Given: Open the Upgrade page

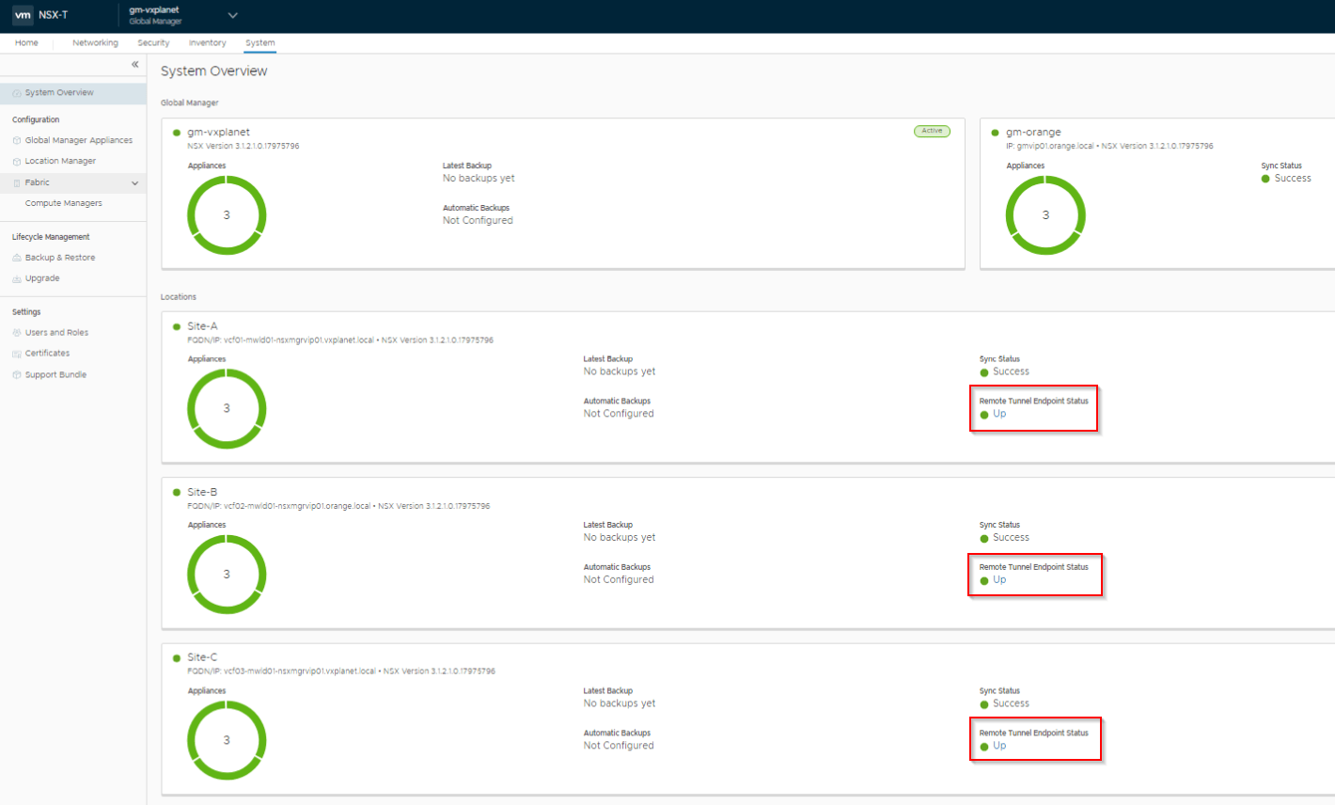Looking at the screenshot, I should coord(42,278).
